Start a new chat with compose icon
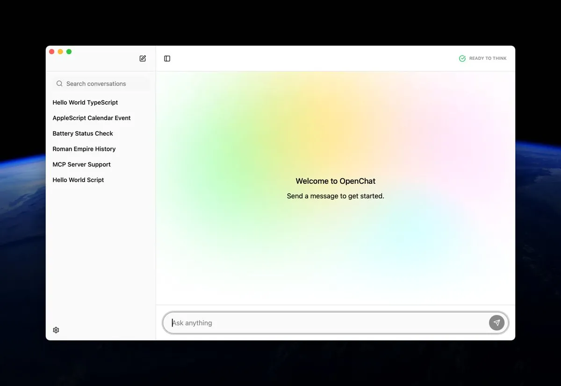561x386 pixels. 143,58
